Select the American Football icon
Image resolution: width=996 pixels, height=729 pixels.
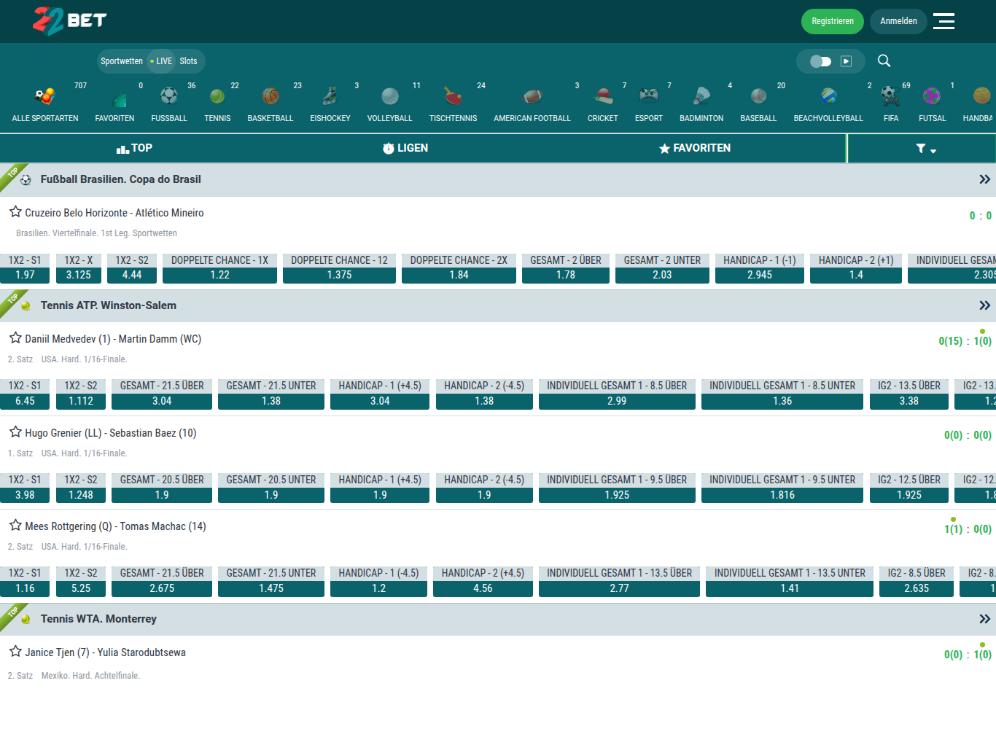(x=532, y=95)
